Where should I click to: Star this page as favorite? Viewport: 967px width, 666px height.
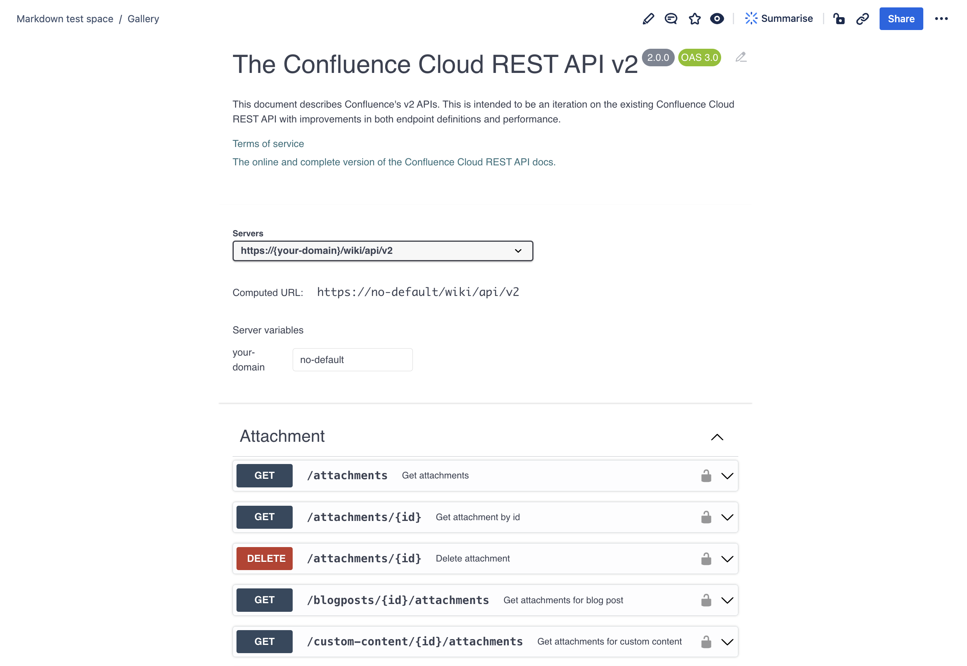(694, 19)
